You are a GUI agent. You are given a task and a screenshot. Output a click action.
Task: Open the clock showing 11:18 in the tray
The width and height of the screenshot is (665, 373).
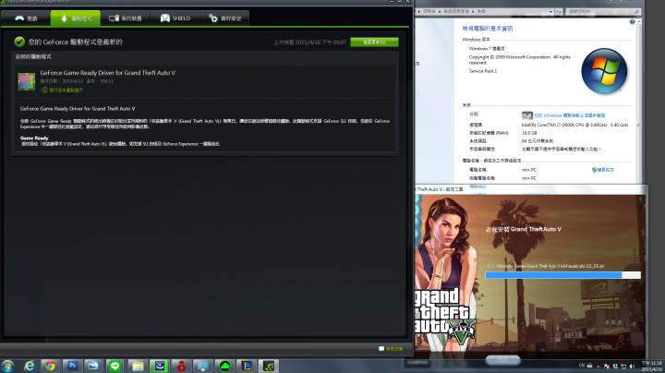point(651,367)
